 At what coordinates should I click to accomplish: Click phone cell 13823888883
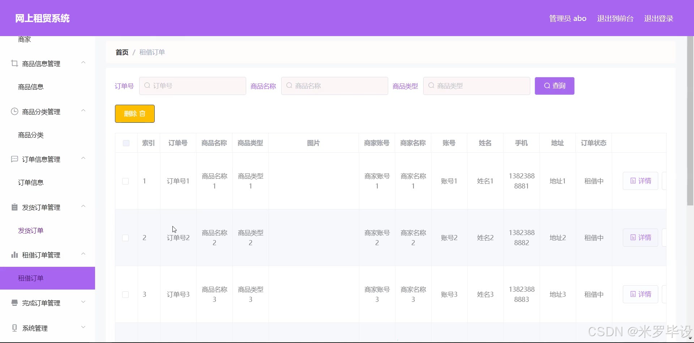coord(522,294)
